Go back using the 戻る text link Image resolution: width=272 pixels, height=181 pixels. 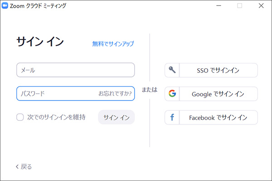pyautogui.click(x=26, y=167)
